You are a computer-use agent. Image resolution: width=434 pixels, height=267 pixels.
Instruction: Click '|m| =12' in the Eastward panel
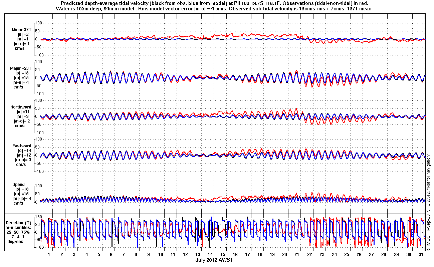coord(23,155)
